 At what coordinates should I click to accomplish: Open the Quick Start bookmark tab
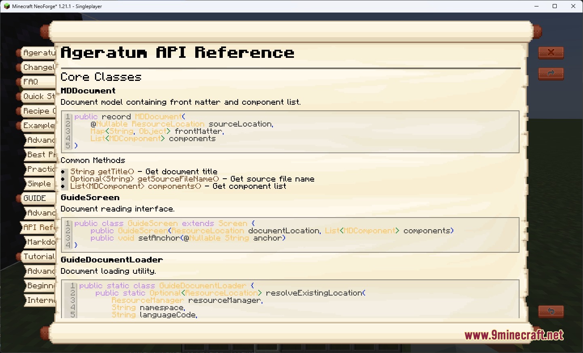(36, 97)
